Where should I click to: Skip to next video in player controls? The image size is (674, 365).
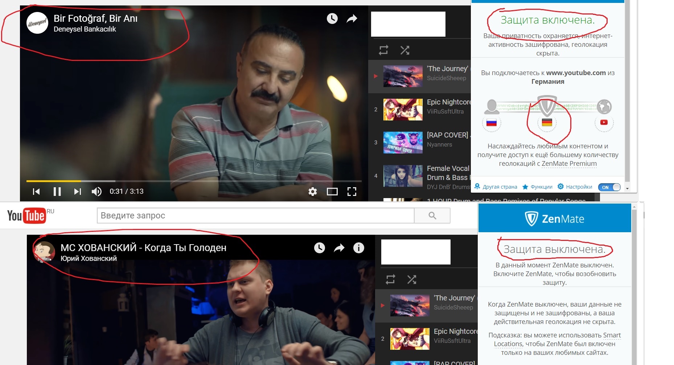[x=78, y=191]
